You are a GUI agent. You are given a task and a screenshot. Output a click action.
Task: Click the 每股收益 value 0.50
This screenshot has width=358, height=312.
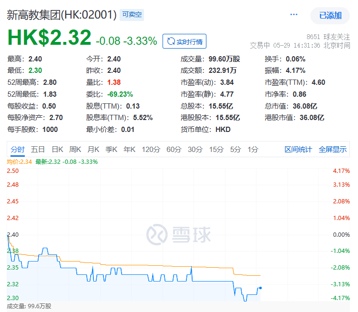pos(49,106)
